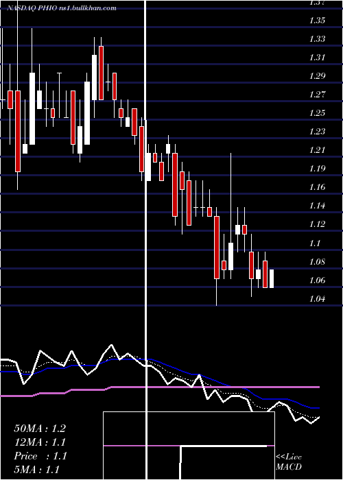This screenshot has height=480, width=343.
Task: Click the 1.33 price axis label
Action: pos(317,39)
